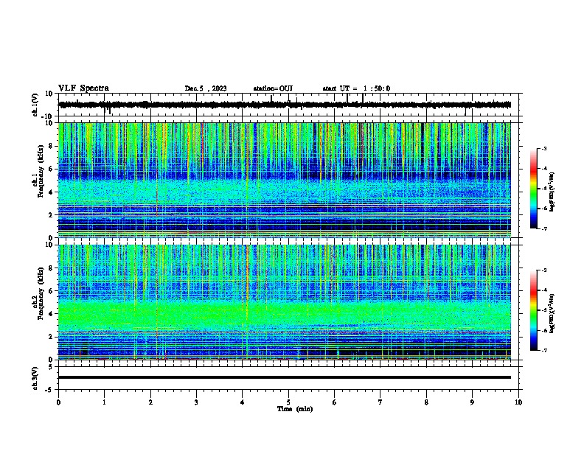Image resolution: width=584 pixels, height=451 pixels.
Task: Click the time axis tick label "0"
Action: coord(58,402)
